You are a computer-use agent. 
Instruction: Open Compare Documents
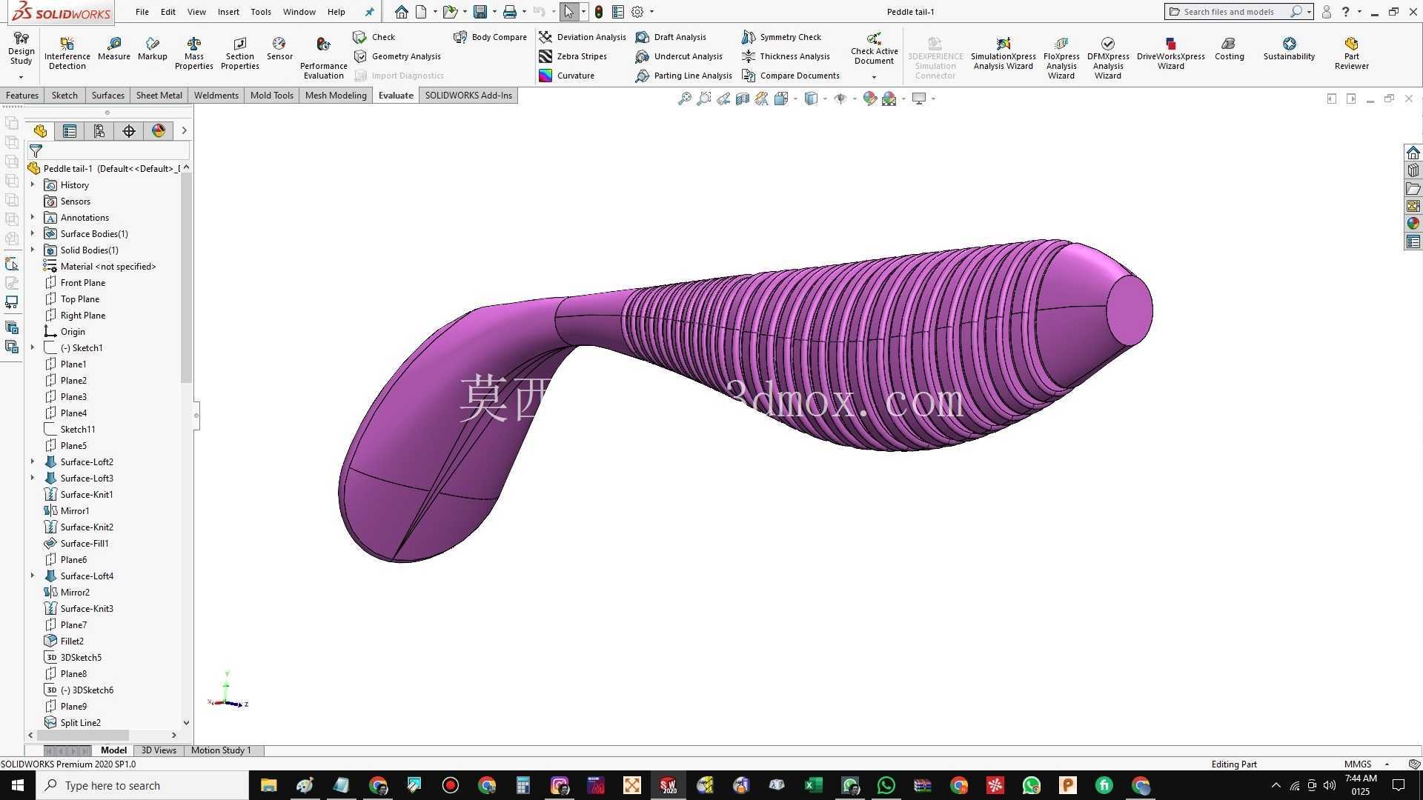[791, 76]
